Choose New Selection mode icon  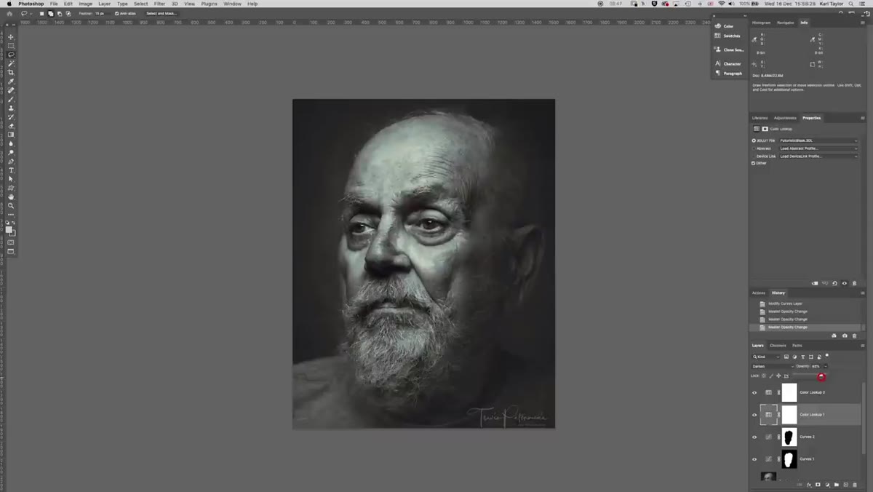click(42, 13)
